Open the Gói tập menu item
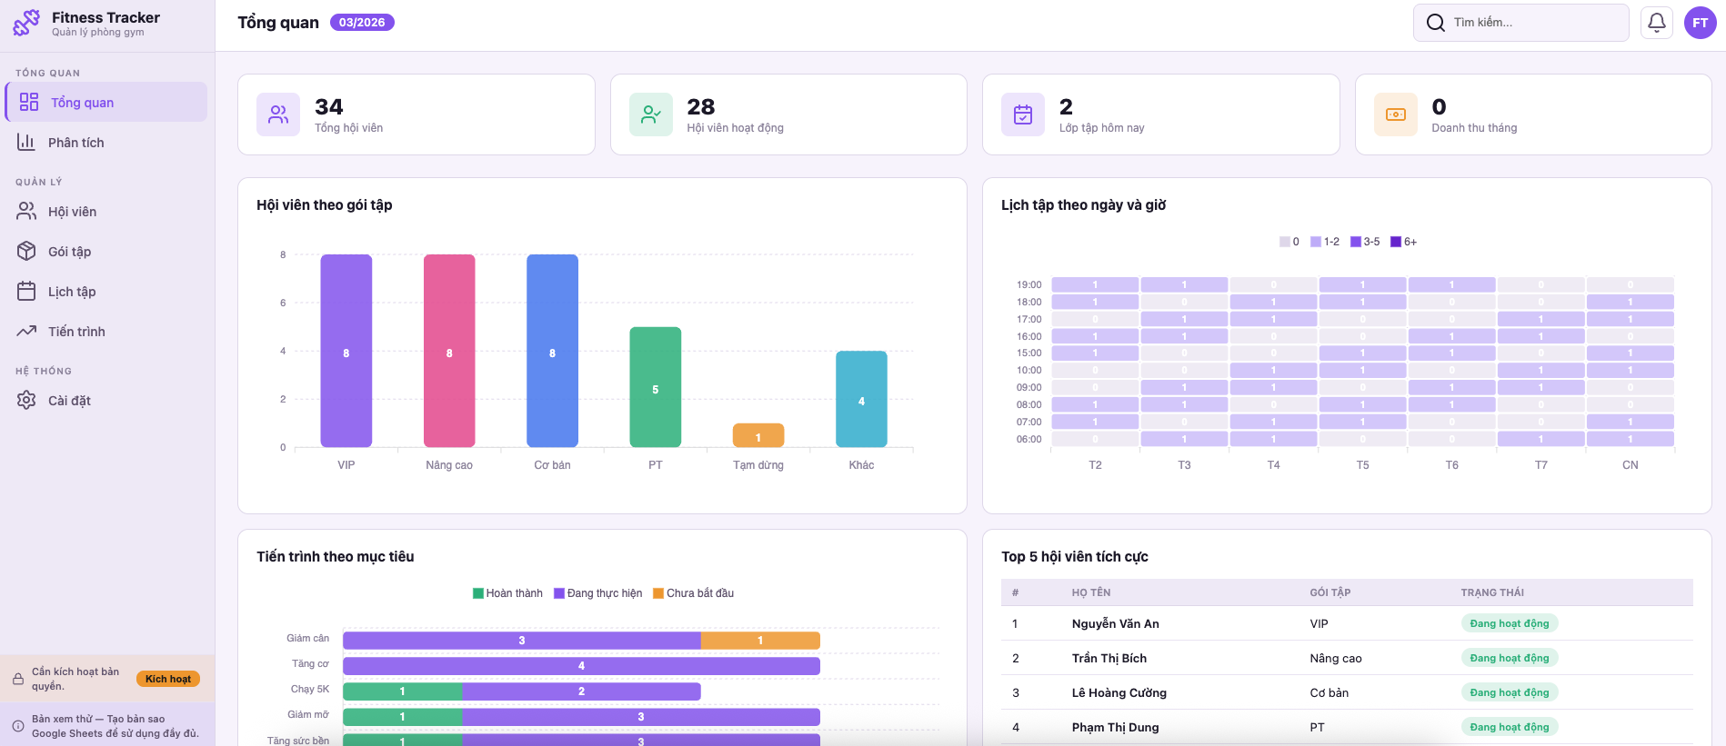This screenshot has height=746, width=1726. [x=69, y=252]
